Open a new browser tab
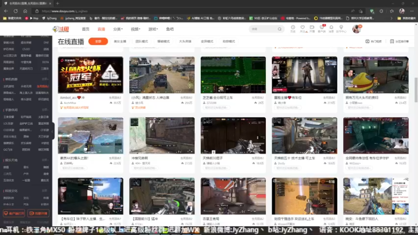This screenshot has width=418, height=235. tap(57, 4)
